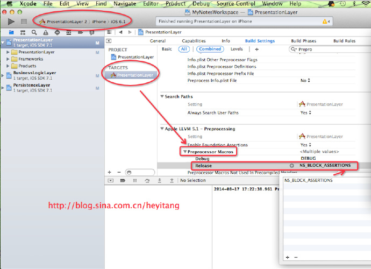Viewport: 371px width, 269px height.
Task: Expand the BusinessLogicLayer project
Action: point(3,75)
